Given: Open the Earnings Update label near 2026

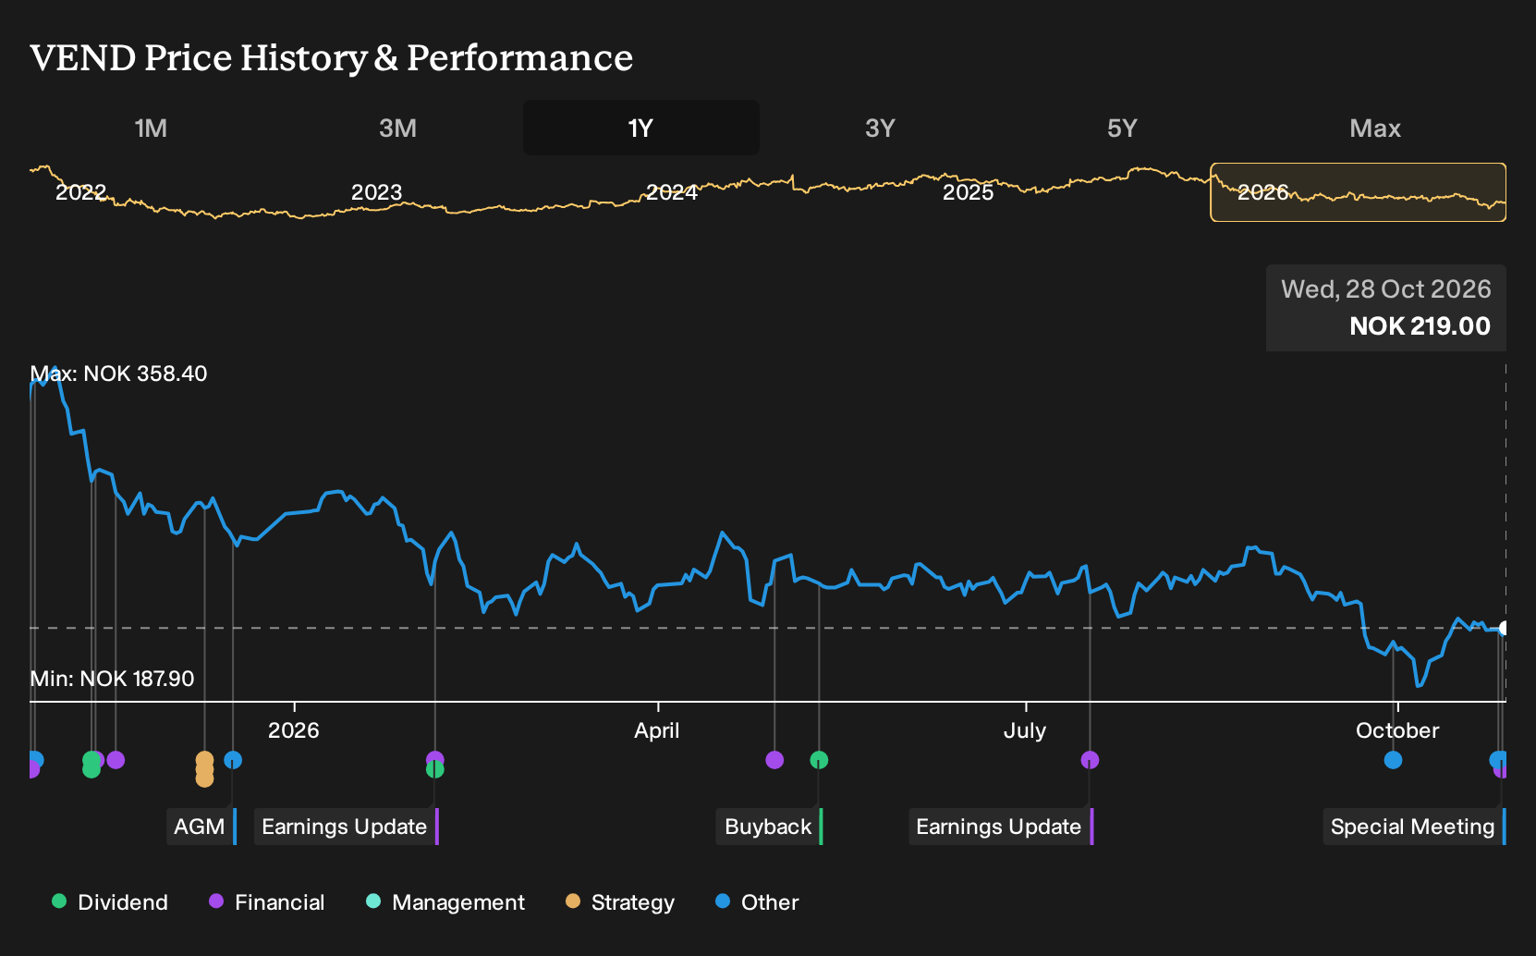Looking at the screenshot, I should [x=347, y=827].
